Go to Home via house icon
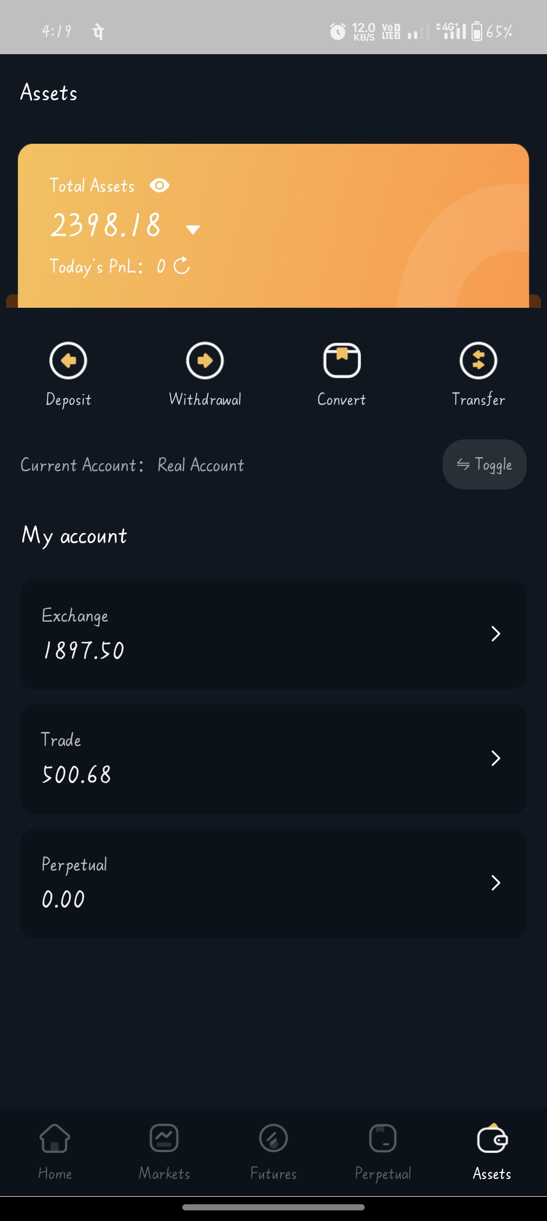547x1221 pixels. point(55,1138)
